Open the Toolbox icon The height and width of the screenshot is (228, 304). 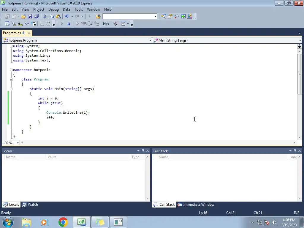pyautogui.click(x=176, y=17)
